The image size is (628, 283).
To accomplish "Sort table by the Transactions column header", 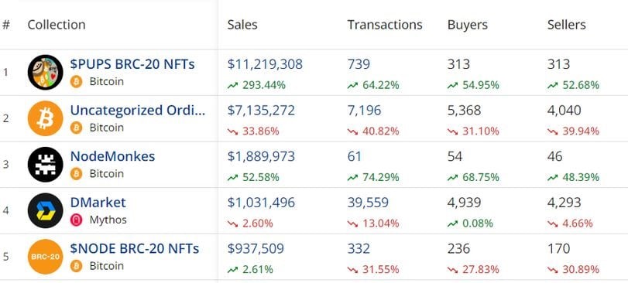I will click(x=385, y=25).
